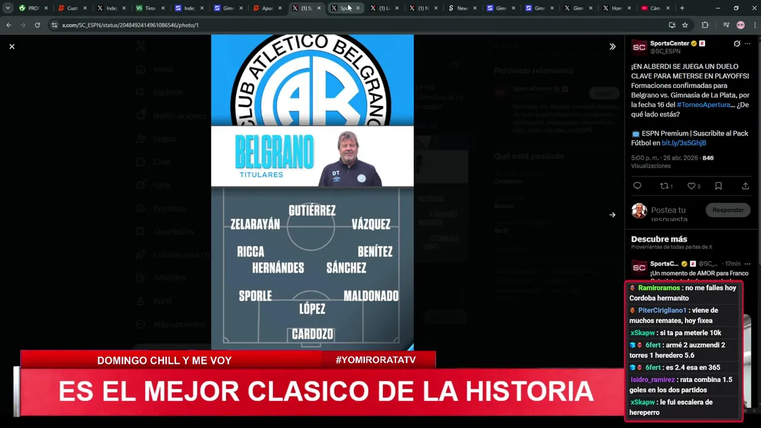This screenshot has width=761, height=428.
Task: Click the PiterCirigliano1 chat username
Action: click(x=662, y=310)
